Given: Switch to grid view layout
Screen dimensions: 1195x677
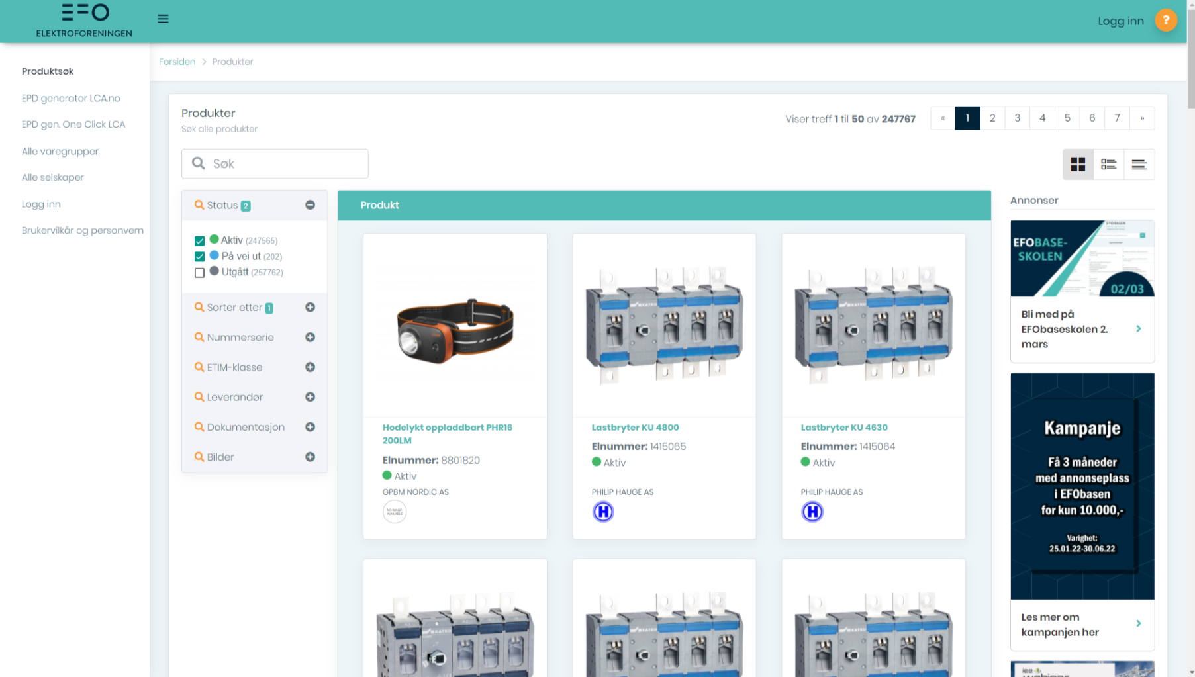Looking at the screenshot, I should [1078, 164].
